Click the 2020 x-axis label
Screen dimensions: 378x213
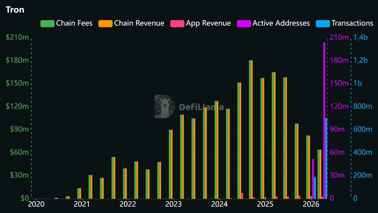point(36,204)
